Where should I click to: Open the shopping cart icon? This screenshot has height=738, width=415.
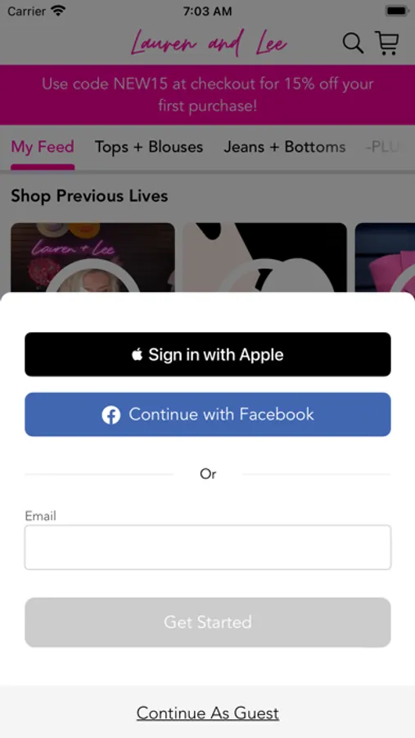coord(387,43)
